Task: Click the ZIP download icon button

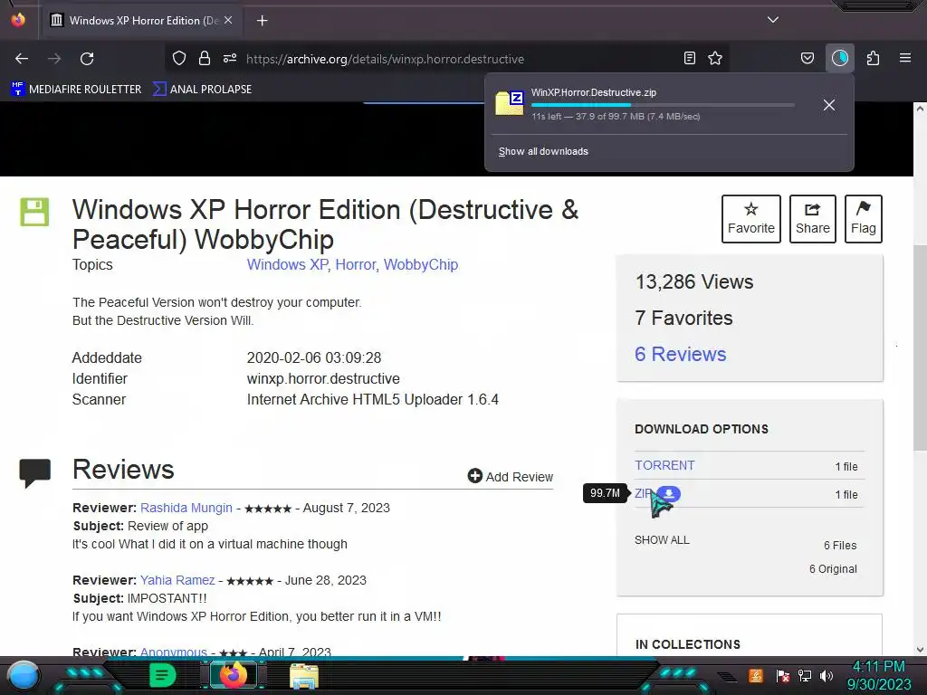Action: [x=669, y=493]
